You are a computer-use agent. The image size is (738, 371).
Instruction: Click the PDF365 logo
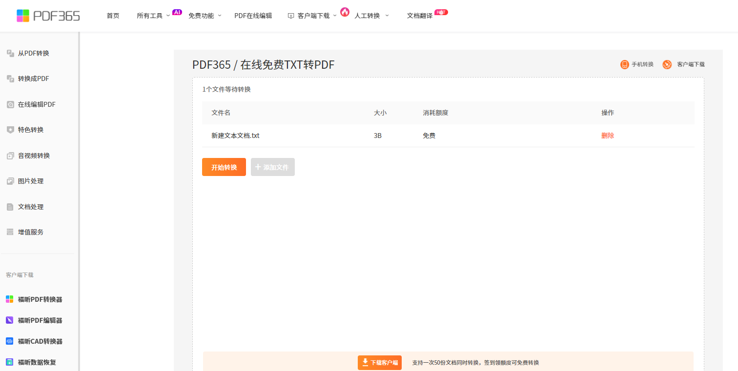click(x=48, y=16)
